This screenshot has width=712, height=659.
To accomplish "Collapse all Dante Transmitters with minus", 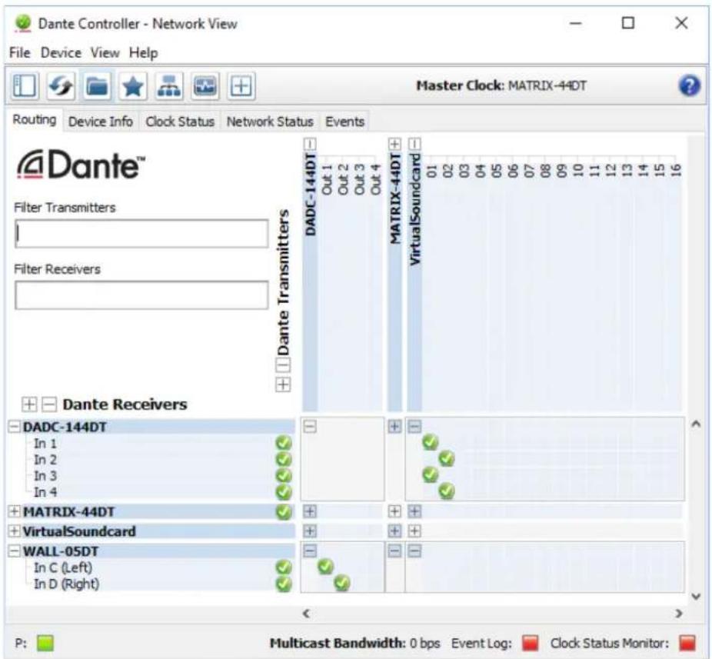I will click(x=283, y=365).
